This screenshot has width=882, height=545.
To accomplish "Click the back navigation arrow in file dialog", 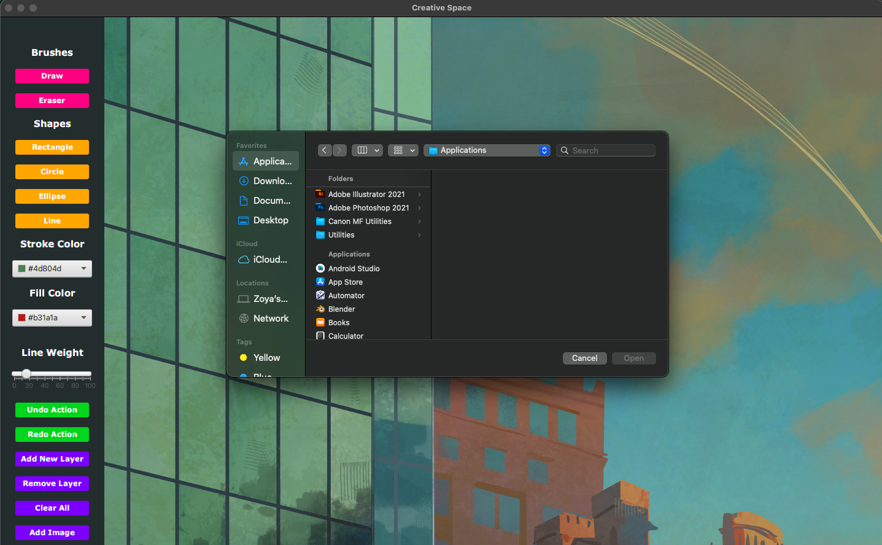I will click(325, 150).
